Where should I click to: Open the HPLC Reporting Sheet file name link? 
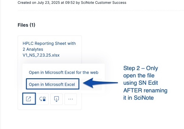click(x=49, y=43)
